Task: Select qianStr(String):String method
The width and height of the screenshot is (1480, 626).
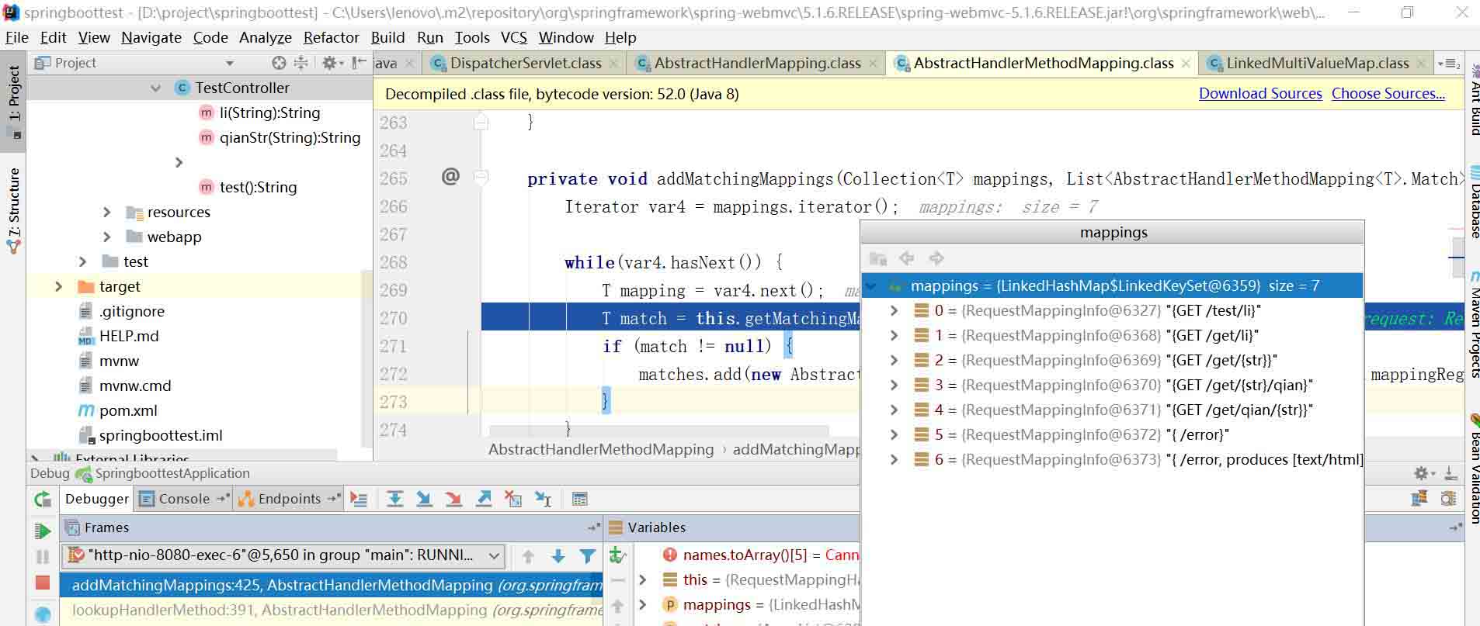Action: (x=290, y=137)
